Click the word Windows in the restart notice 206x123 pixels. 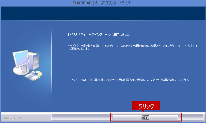coord(126,46)
